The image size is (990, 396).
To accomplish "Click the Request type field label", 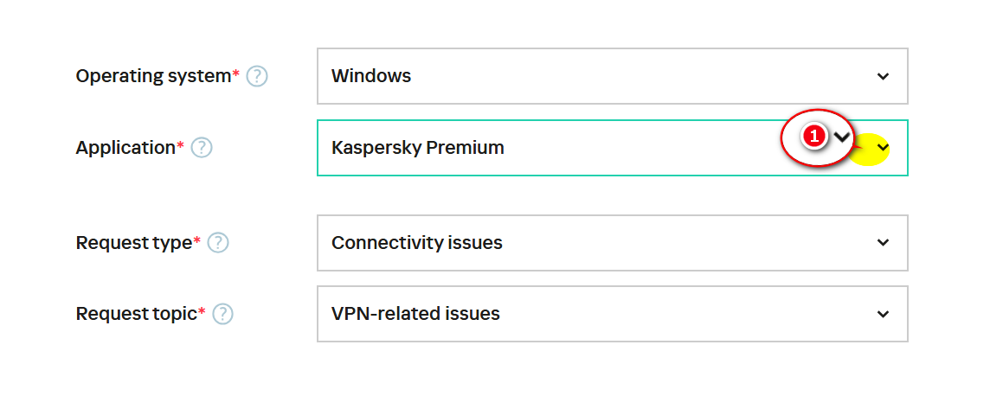I will 133,243.
